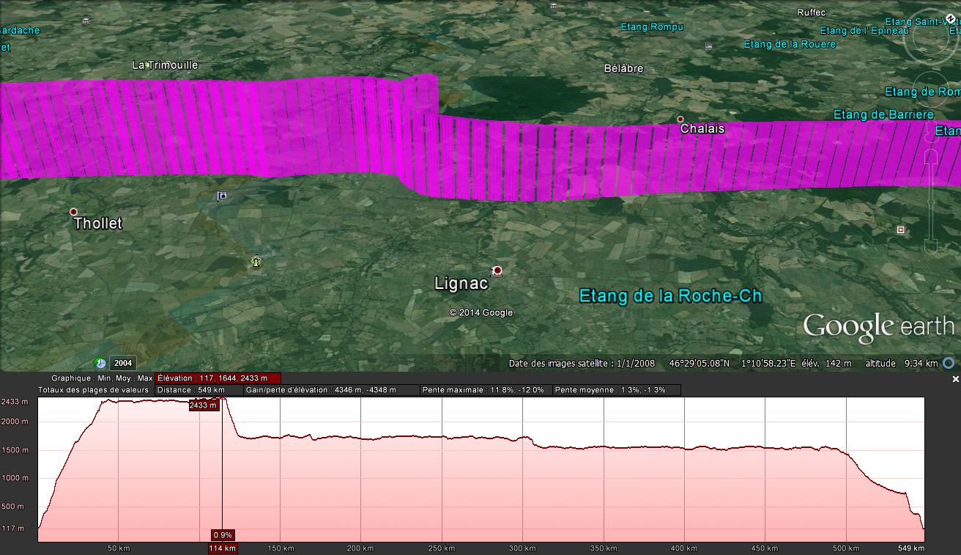This screenshot has width=961, height=555.
Task: Click the North compass indicator
Action: [x=951, y=19]
